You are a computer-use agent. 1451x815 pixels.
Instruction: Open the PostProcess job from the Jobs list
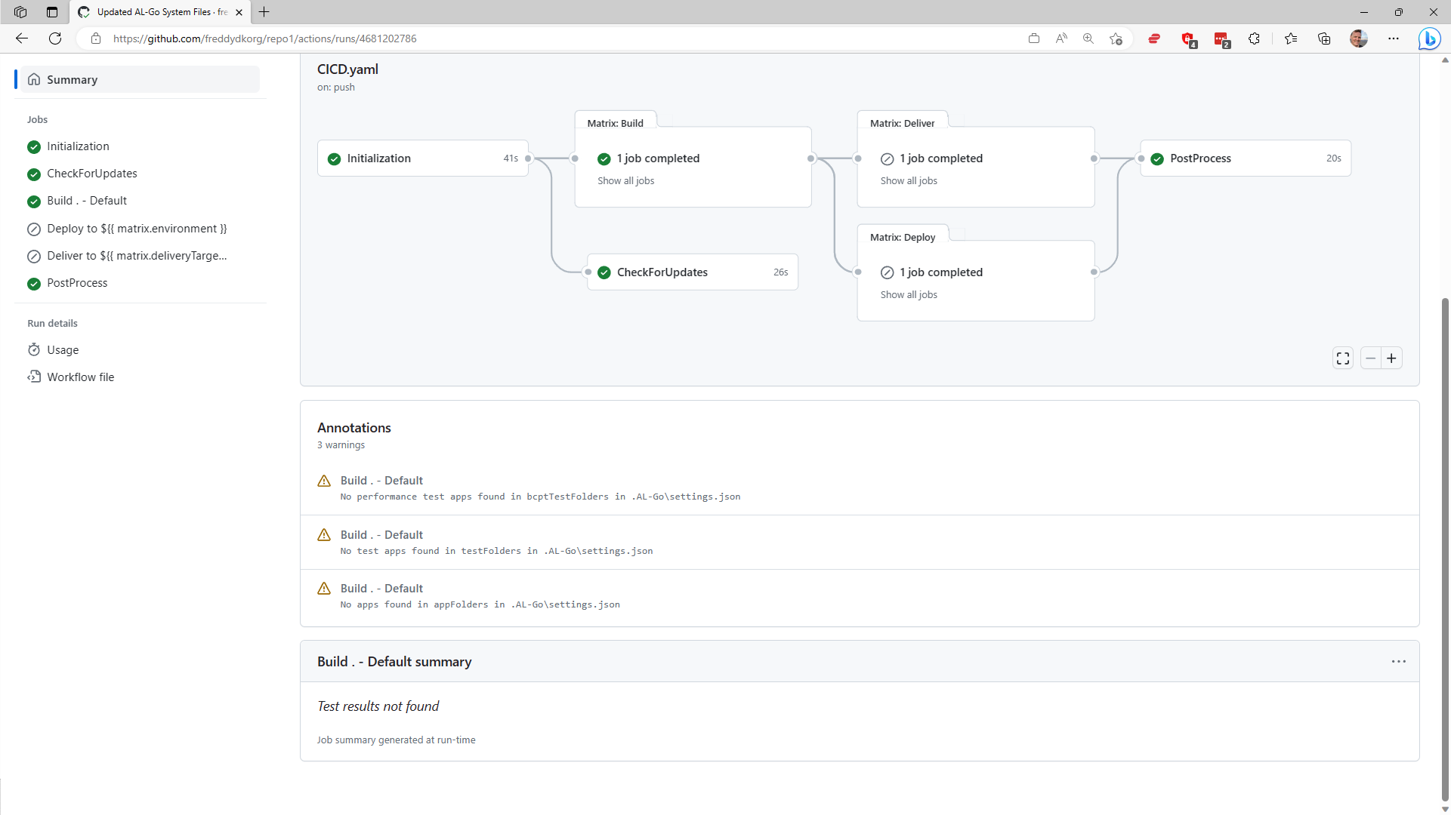click(77, 282)
